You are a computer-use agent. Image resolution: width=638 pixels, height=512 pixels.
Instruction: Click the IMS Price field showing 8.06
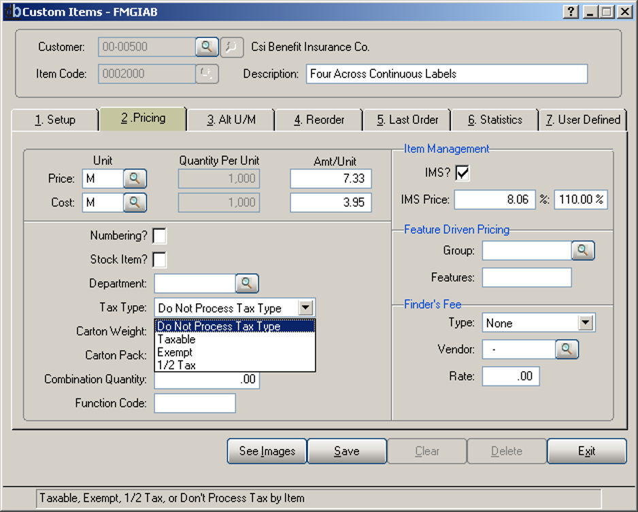click(494, 199)
